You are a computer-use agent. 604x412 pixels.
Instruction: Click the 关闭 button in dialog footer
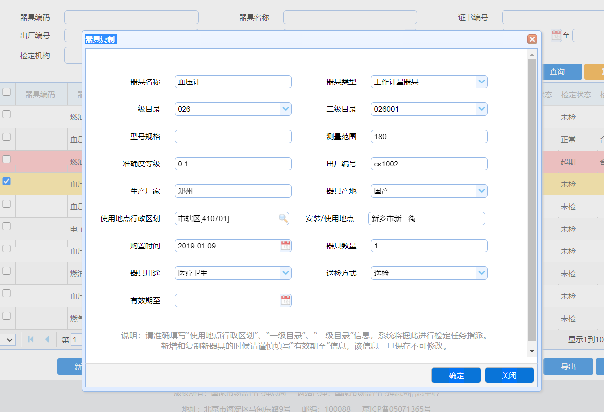(509, 375)
